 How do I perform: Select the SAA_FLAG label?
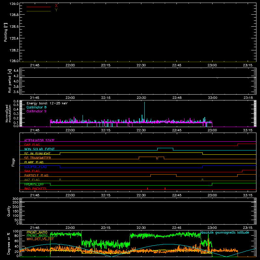coord(32,171)
